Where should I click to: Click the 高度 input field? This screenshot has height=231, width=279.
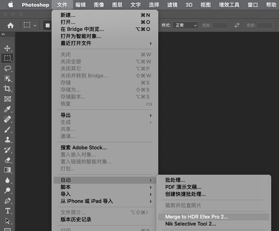coord(265,25)
